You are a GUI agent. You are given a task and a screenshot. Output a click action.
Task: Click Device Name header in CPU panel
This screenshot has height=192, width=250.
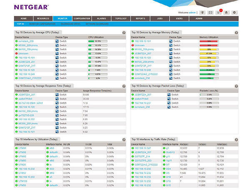pyautogui.click(x=22, y=37)
